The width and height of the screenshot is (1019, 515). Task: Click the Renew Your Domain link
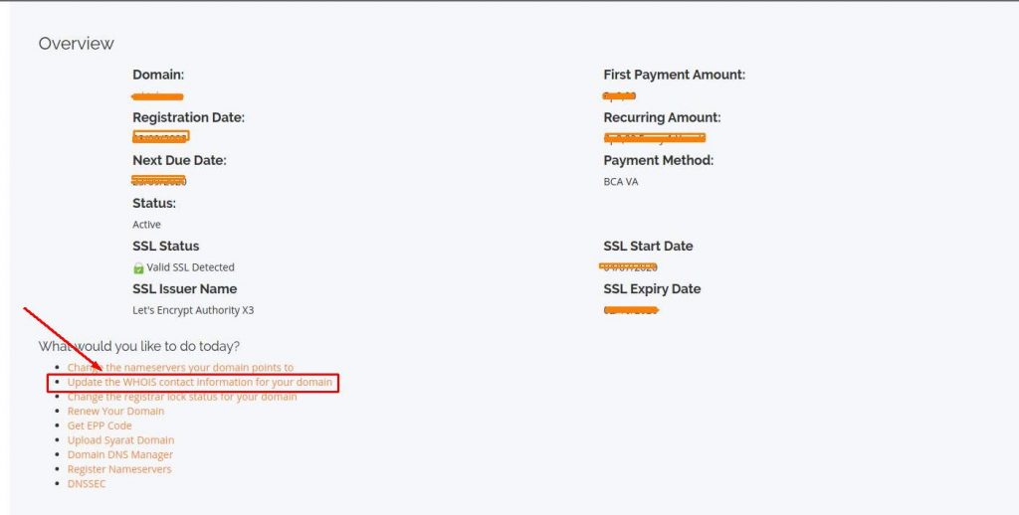point(115,412)
